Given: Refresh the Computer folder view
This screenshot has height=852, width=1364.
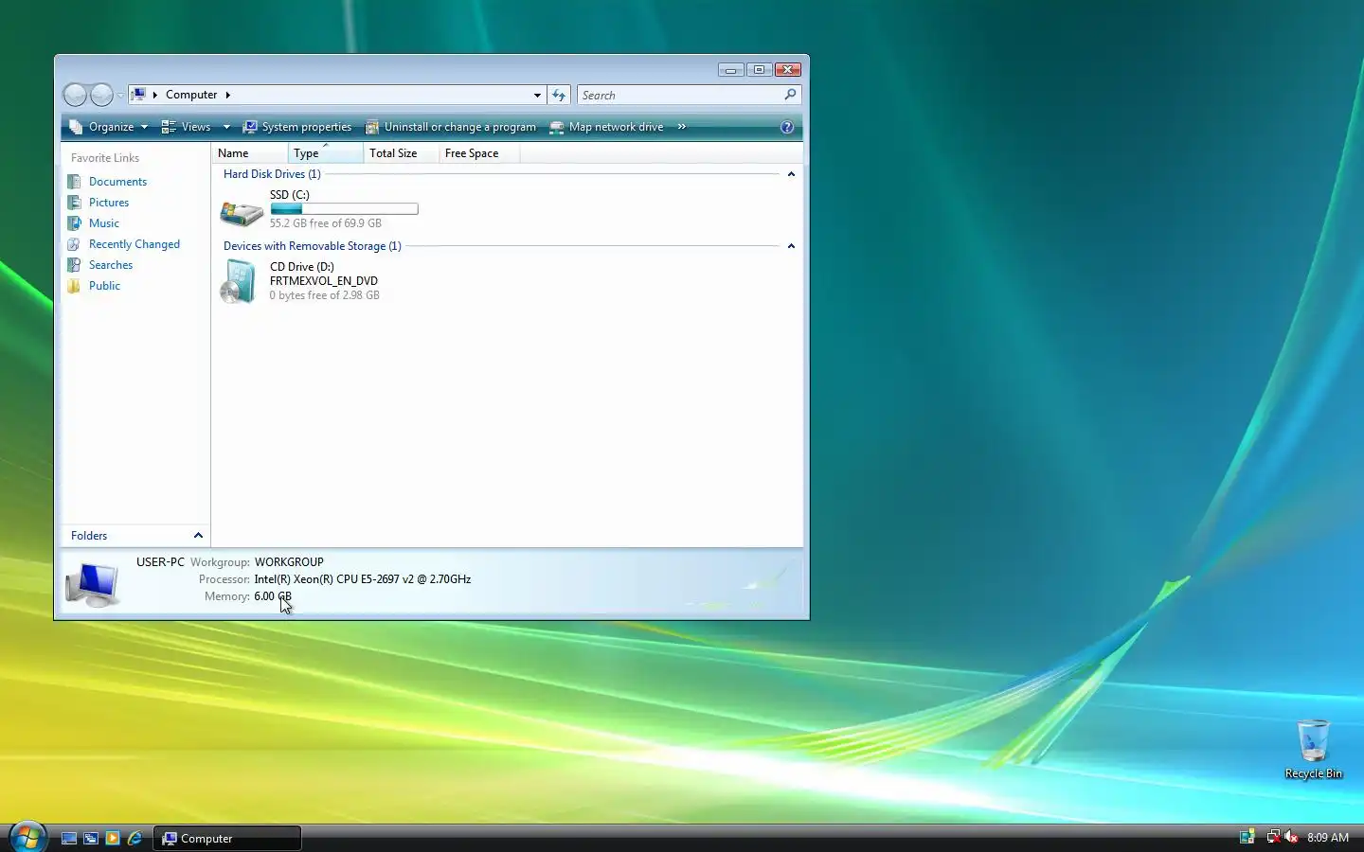Looking at the screenshot, I should (559, 95).
